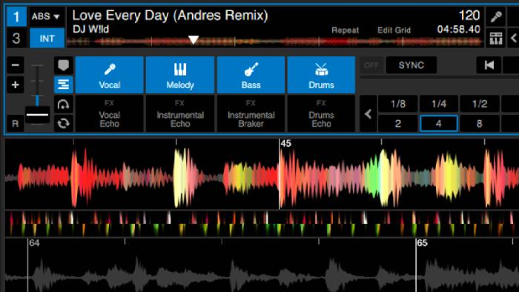Viewport: 519px width, 292px height.
Task: Click bar 64 marker in lower waveform
Action: [x=34, y=243]
